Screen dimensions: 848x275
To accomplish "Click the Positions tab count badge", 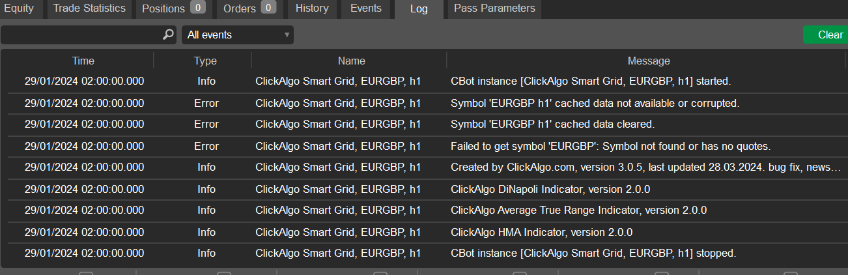I will click(198, 8).
